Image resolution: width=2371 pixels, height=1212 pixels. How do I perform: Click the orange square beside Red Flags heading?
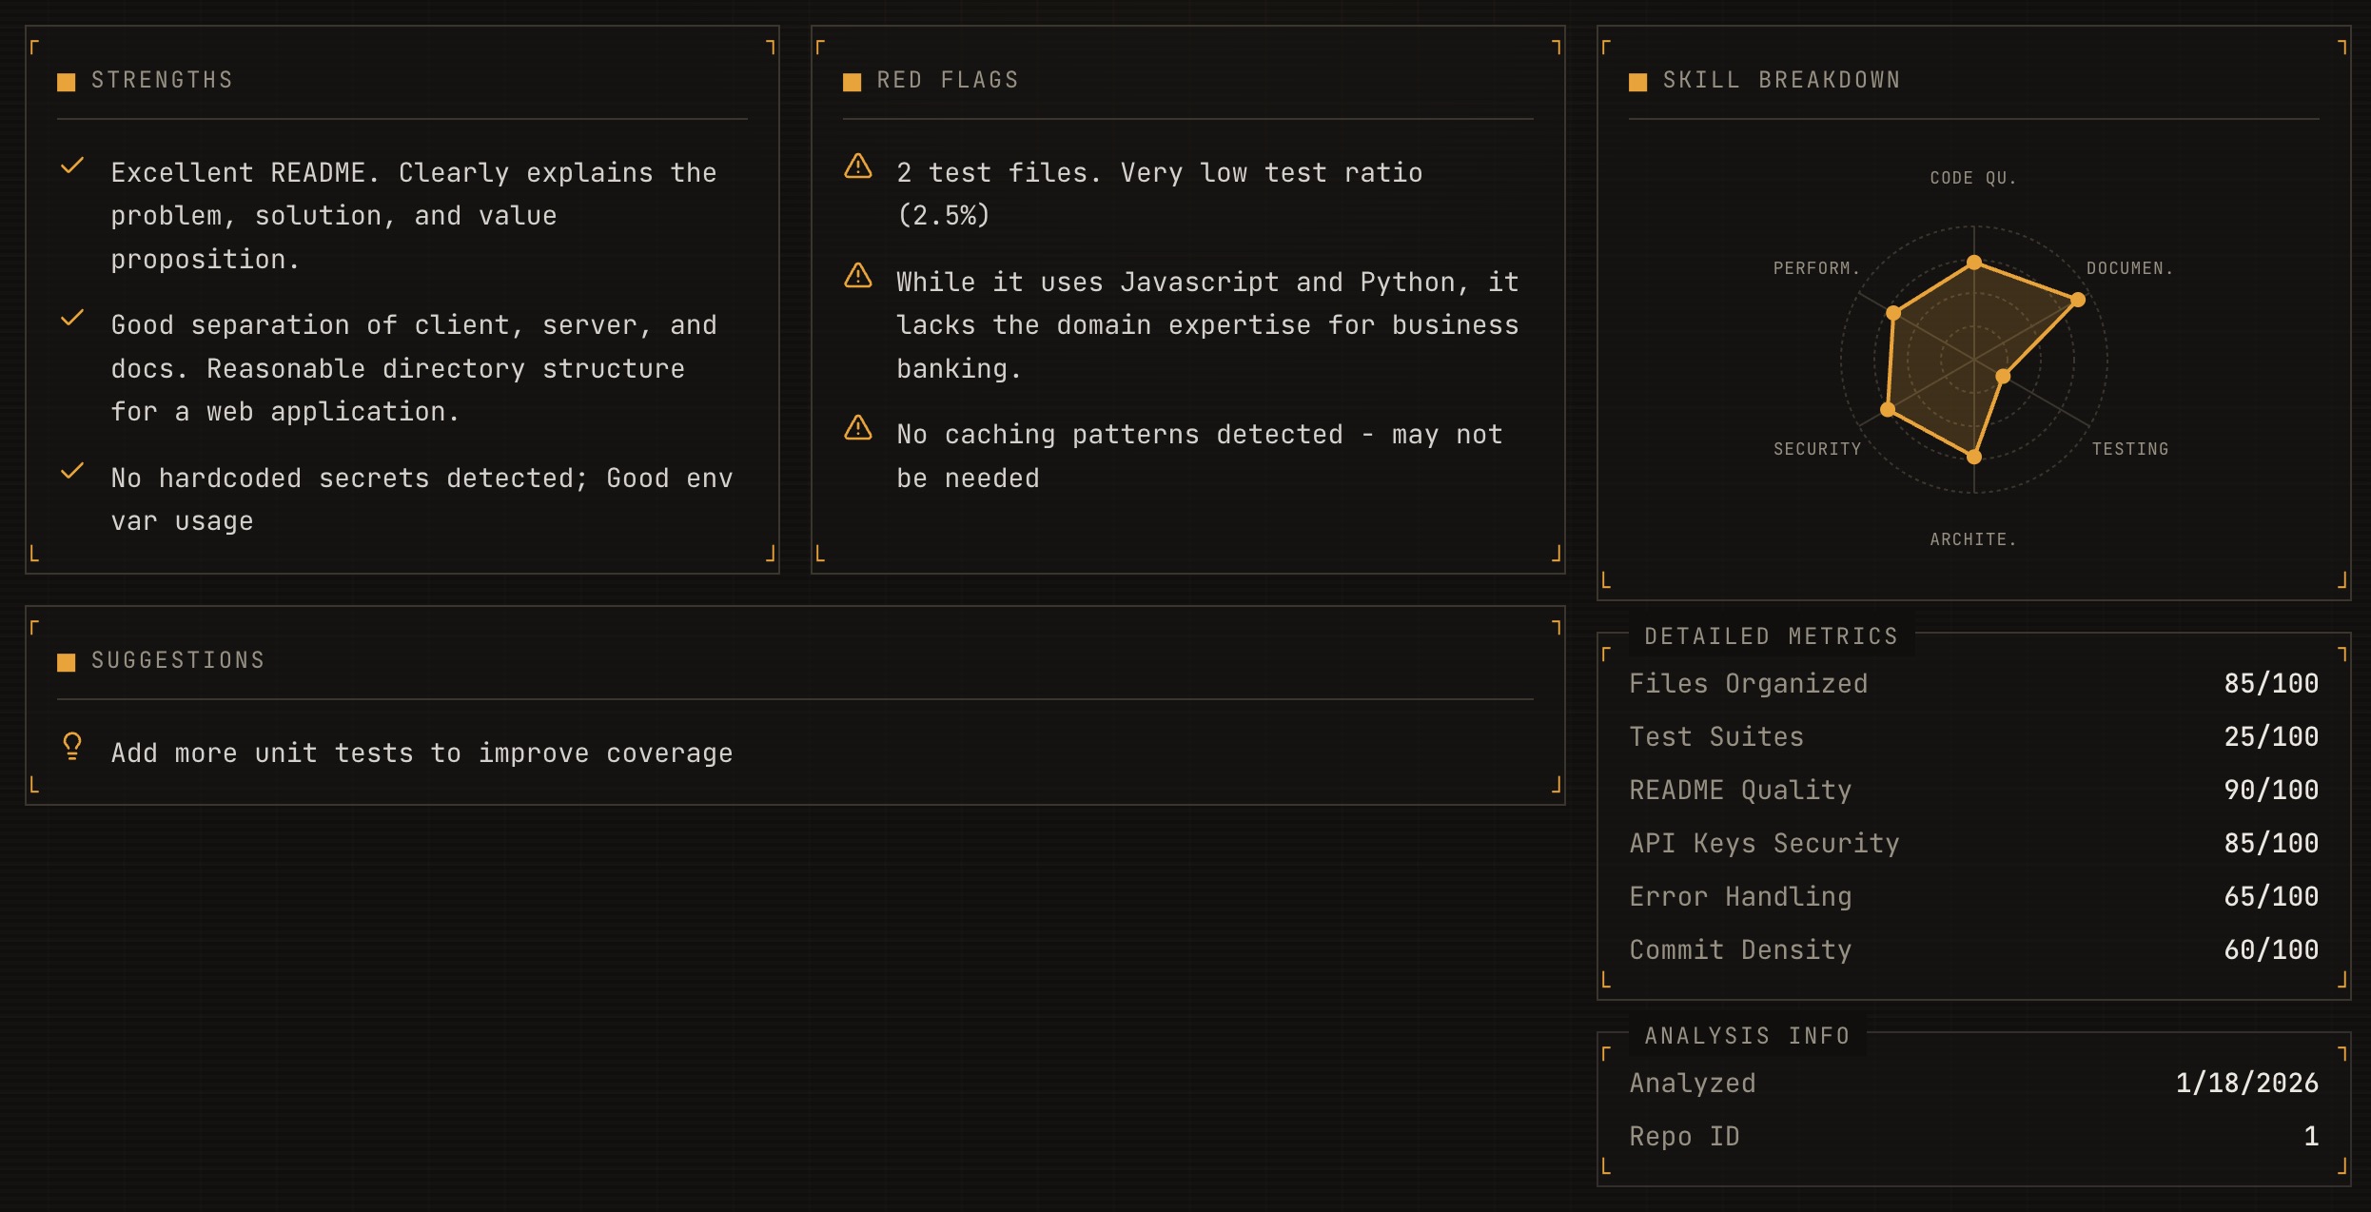pyautogui.click(x=852, y=82)
